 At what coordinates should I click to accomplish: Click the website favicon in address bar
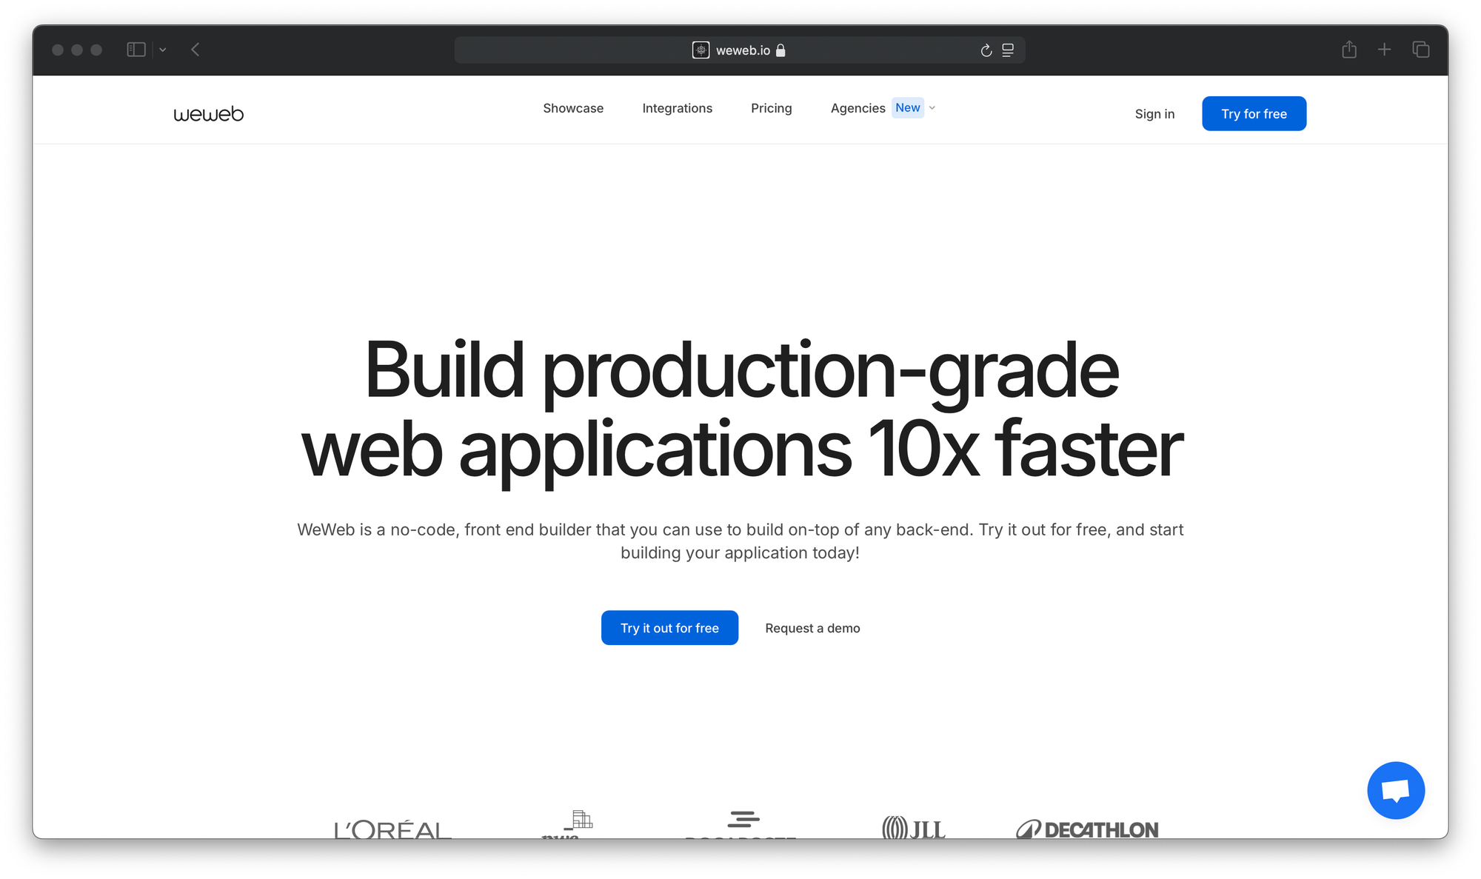701,50
